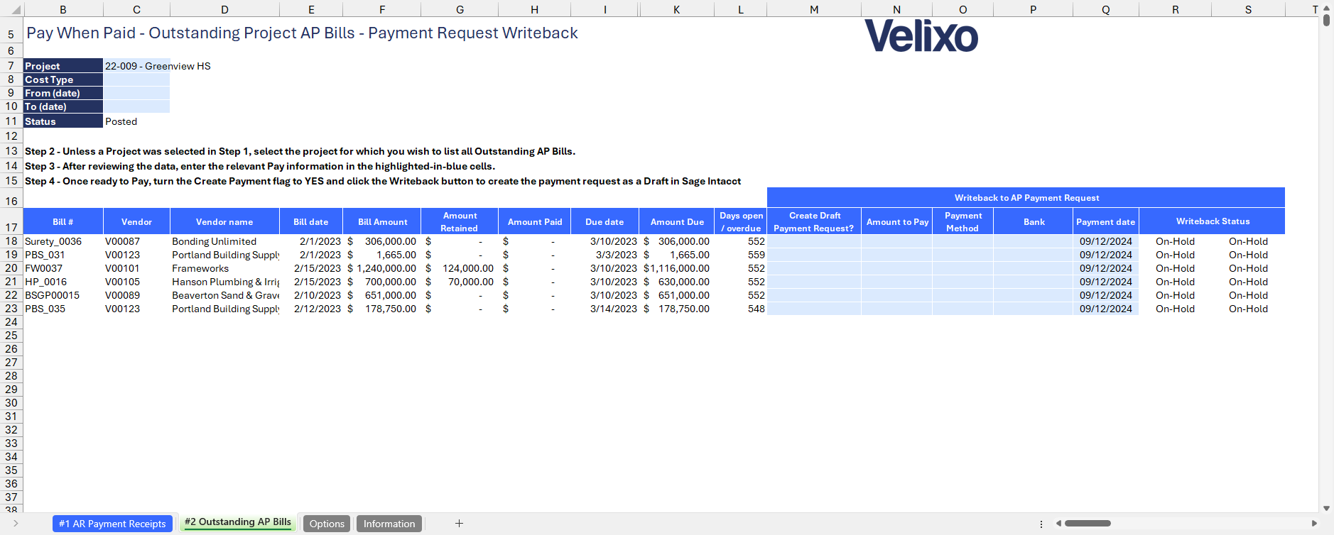Select bill Surety_0036 cell
Image resolution: width=1334 pixels, height=535 pixels.
[x=63, y=241]
